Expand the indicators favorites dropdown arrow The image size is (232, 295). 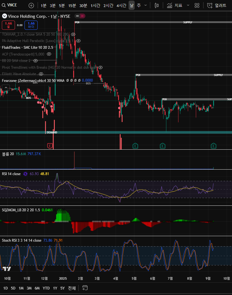click(x=188, y=6)
